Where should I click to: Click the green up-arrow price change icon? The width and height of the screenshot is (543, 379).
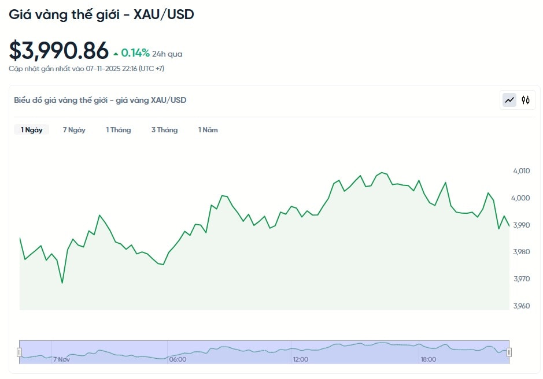116,54
